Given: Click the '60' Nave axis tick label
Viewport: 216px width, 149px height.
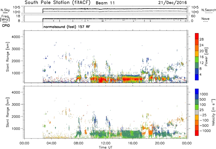Looking at the screenshot, I should click(193, 16).
